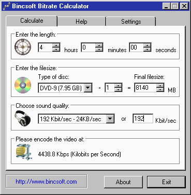Increase disc count with the up arrow
Viewport: 191px width, 195px height.
pos(118,86)
